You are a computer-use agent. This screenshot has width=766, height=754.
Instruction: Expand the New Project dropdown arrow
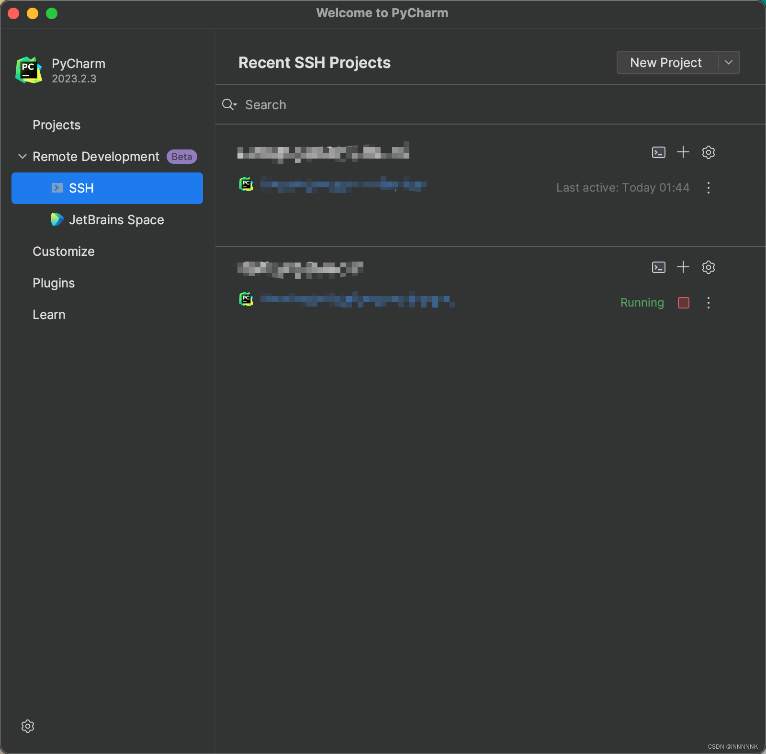[729, 62]
